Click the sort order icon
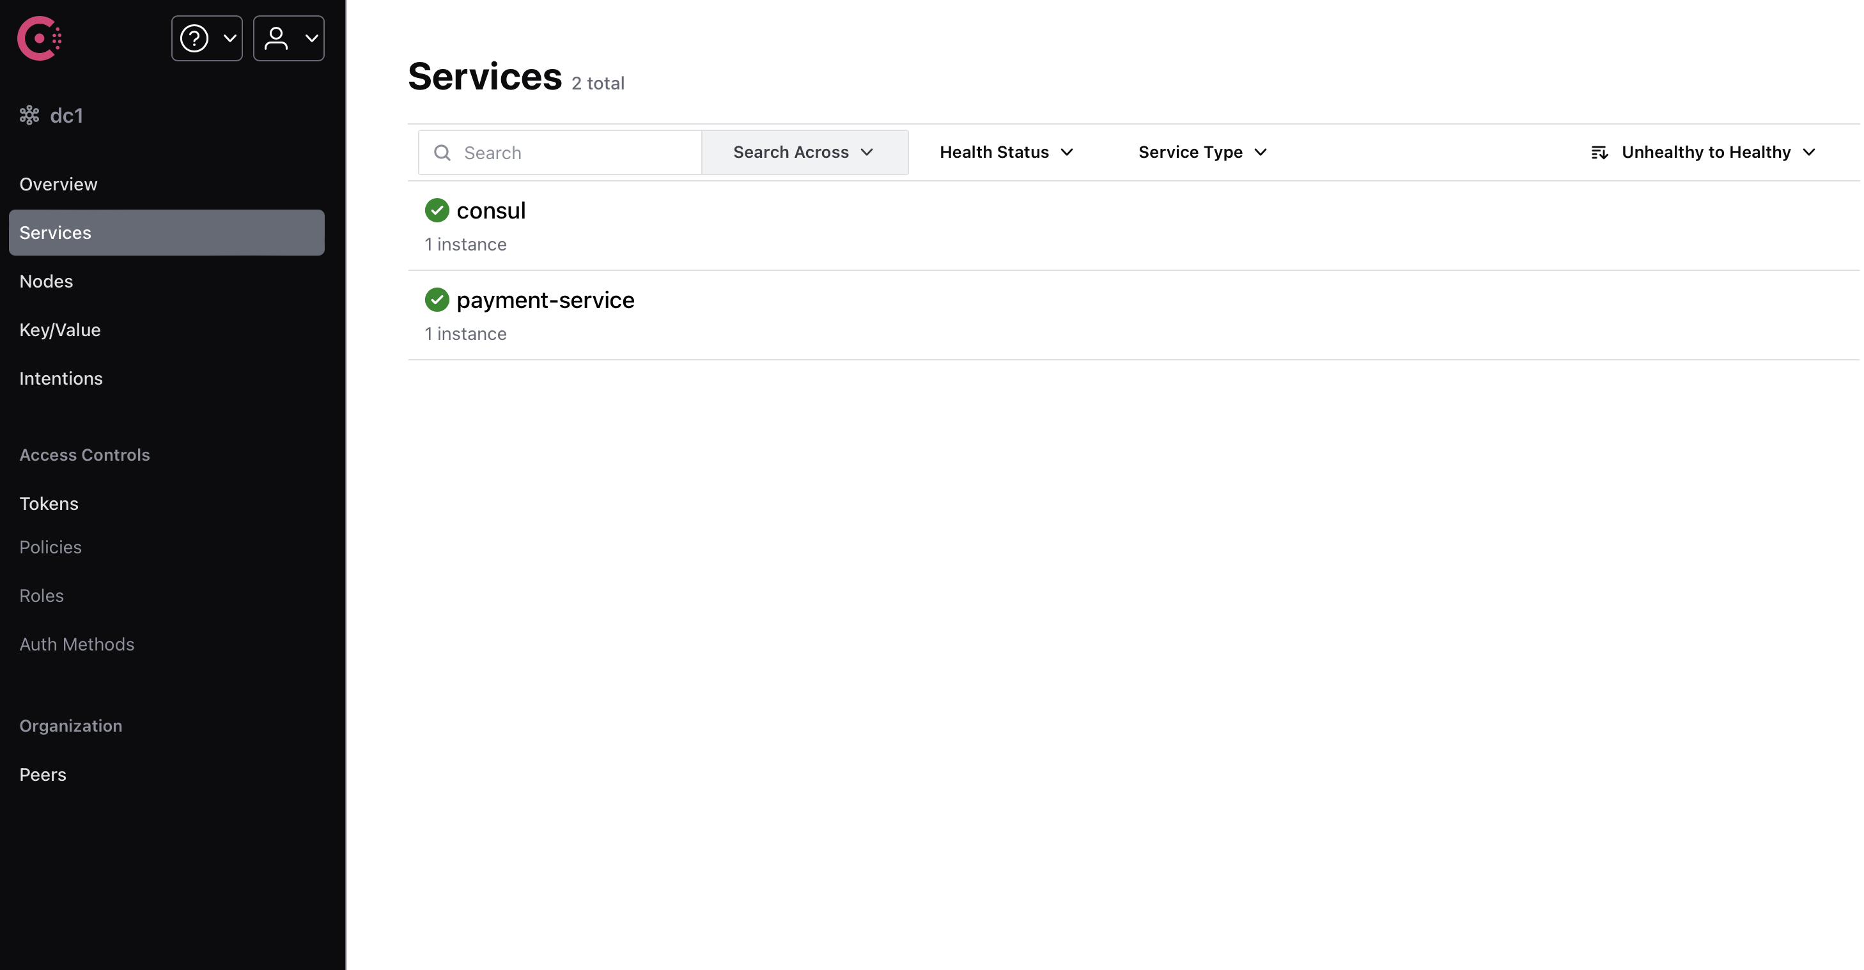This screenshot has height=970, width=1864. point(1599,153)
